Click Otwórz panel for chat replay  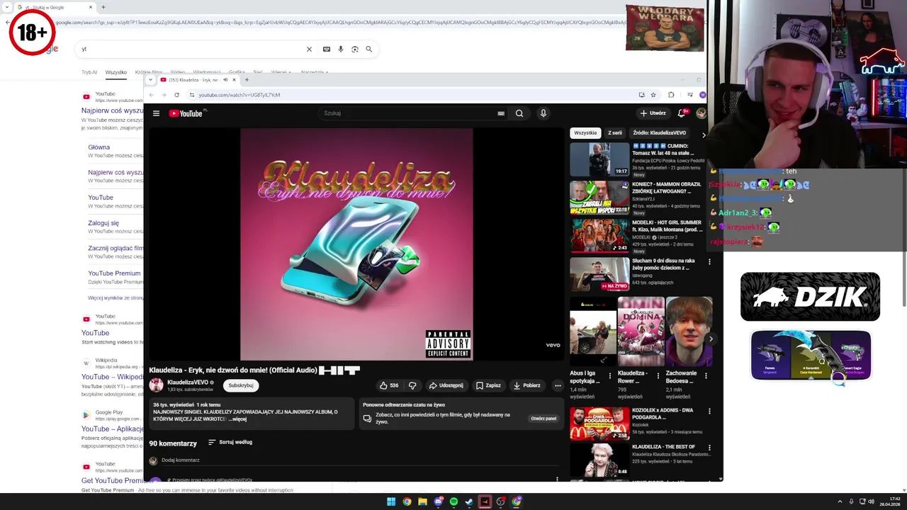tap(543, 419)
